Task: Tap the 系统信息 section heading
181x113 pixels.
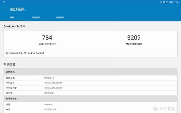Action: [10, 64]
